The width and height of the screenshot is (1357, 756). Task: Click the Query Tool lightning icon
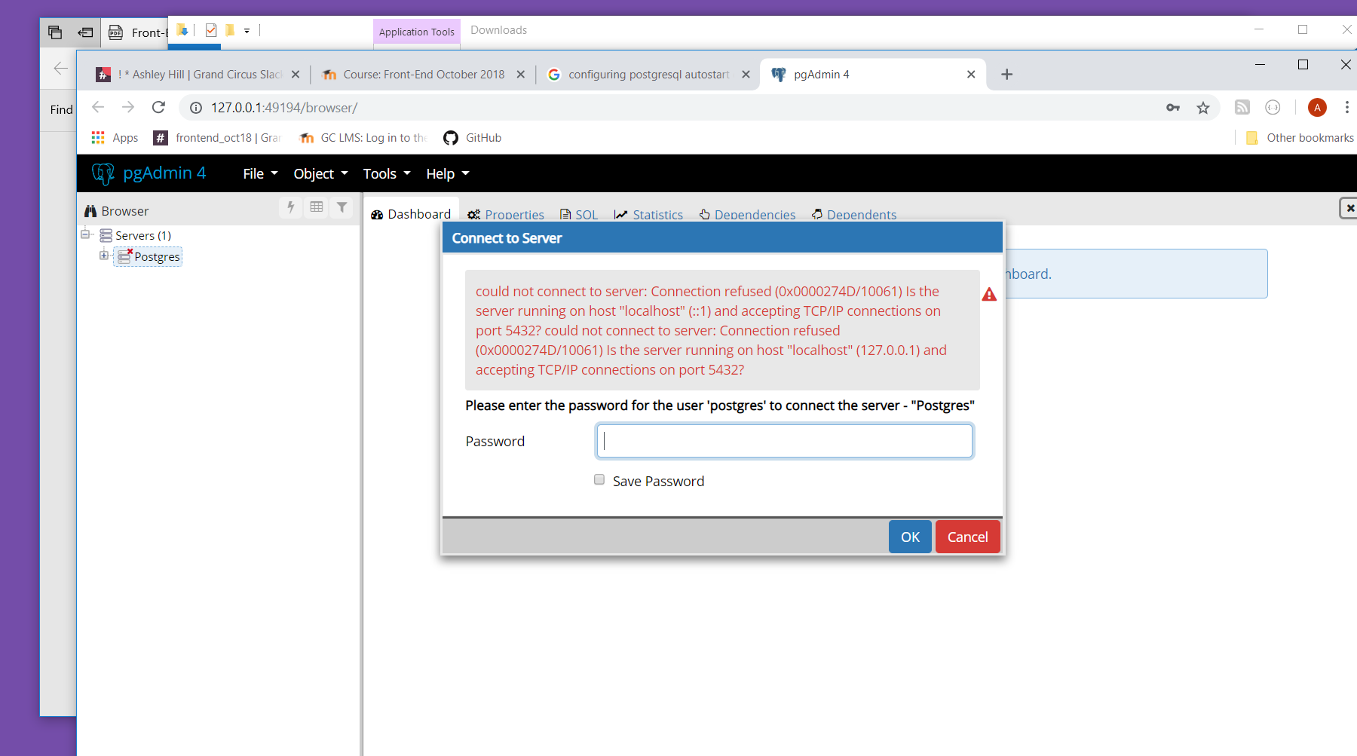click(290, 207)
